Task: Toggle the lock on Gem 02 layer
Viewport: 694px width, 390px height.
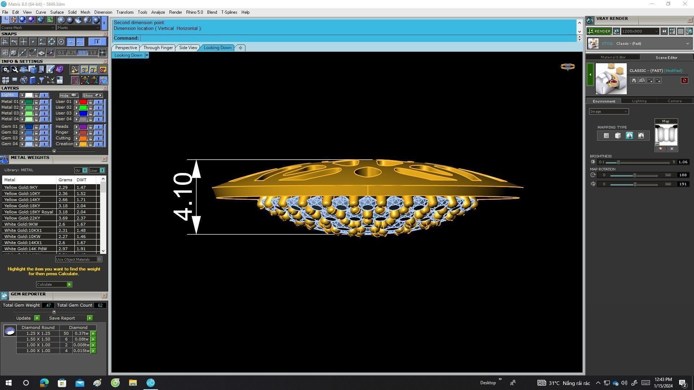Action: [x=36, y=133]
